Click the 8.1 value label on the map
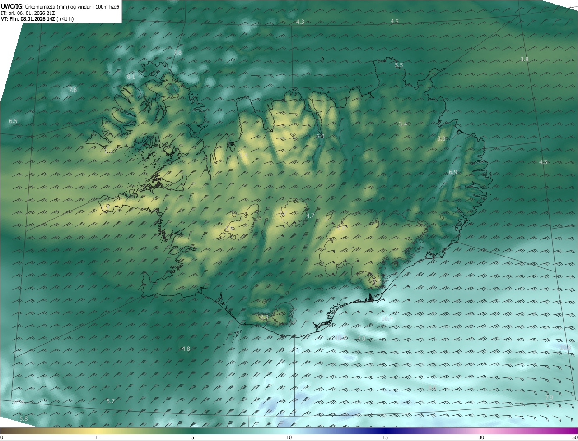 pos(131,77)
